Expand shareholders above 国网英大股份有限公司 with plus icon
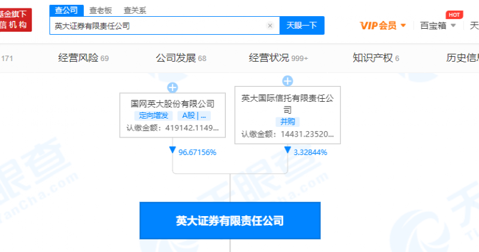 (172, 87)
